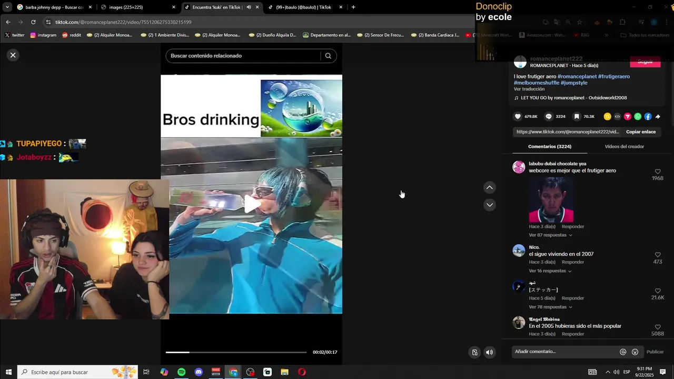The width and height of the screenshot is (674, 379).
Task: Open the 'twitter' bookmark
Action: (x=14, y=35)
